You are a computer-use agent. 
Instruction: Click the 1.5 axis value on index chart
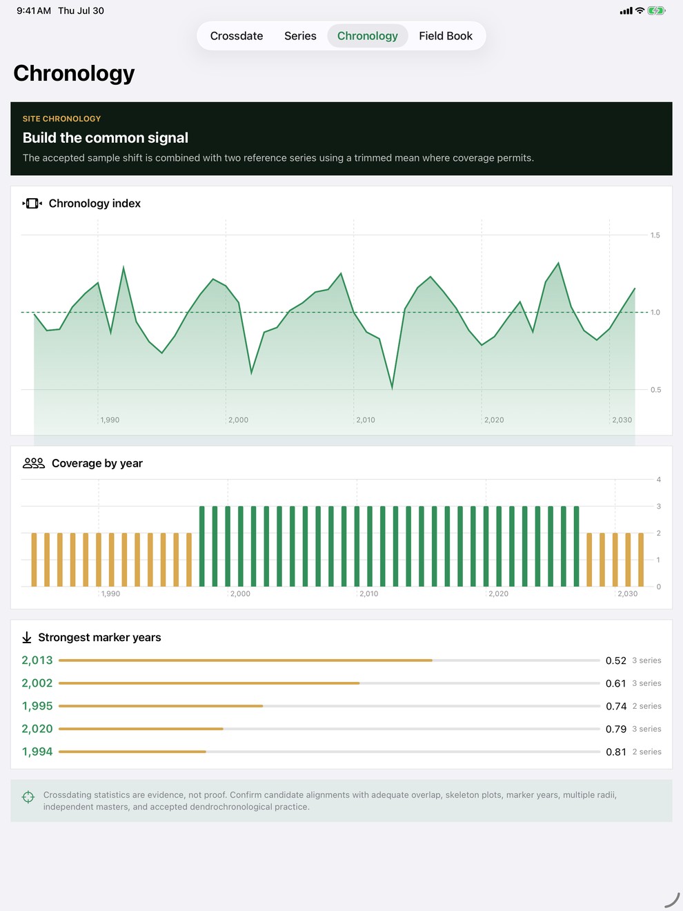(655, 235)
